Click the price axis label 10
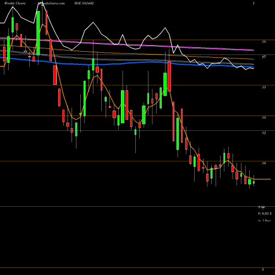 click(264, 163)
